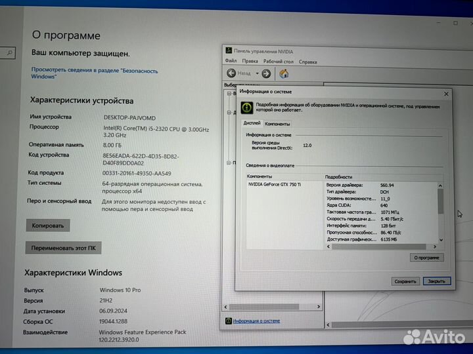473x354 pixels.
Task: Collapse the third task tree node
Action: 229,163
